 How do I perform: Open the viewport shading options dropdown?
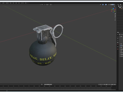coord(116,5)
